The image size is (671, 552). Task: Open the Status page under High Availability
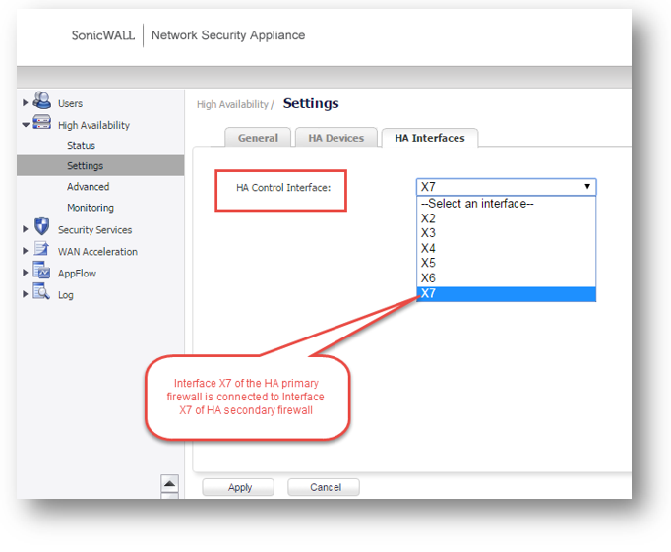tap(81, 146)
